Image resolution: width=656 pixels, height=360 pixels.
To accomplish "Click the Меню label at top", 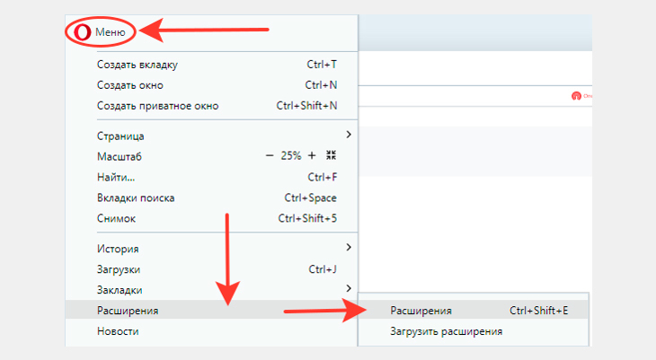I will point(110,32).
